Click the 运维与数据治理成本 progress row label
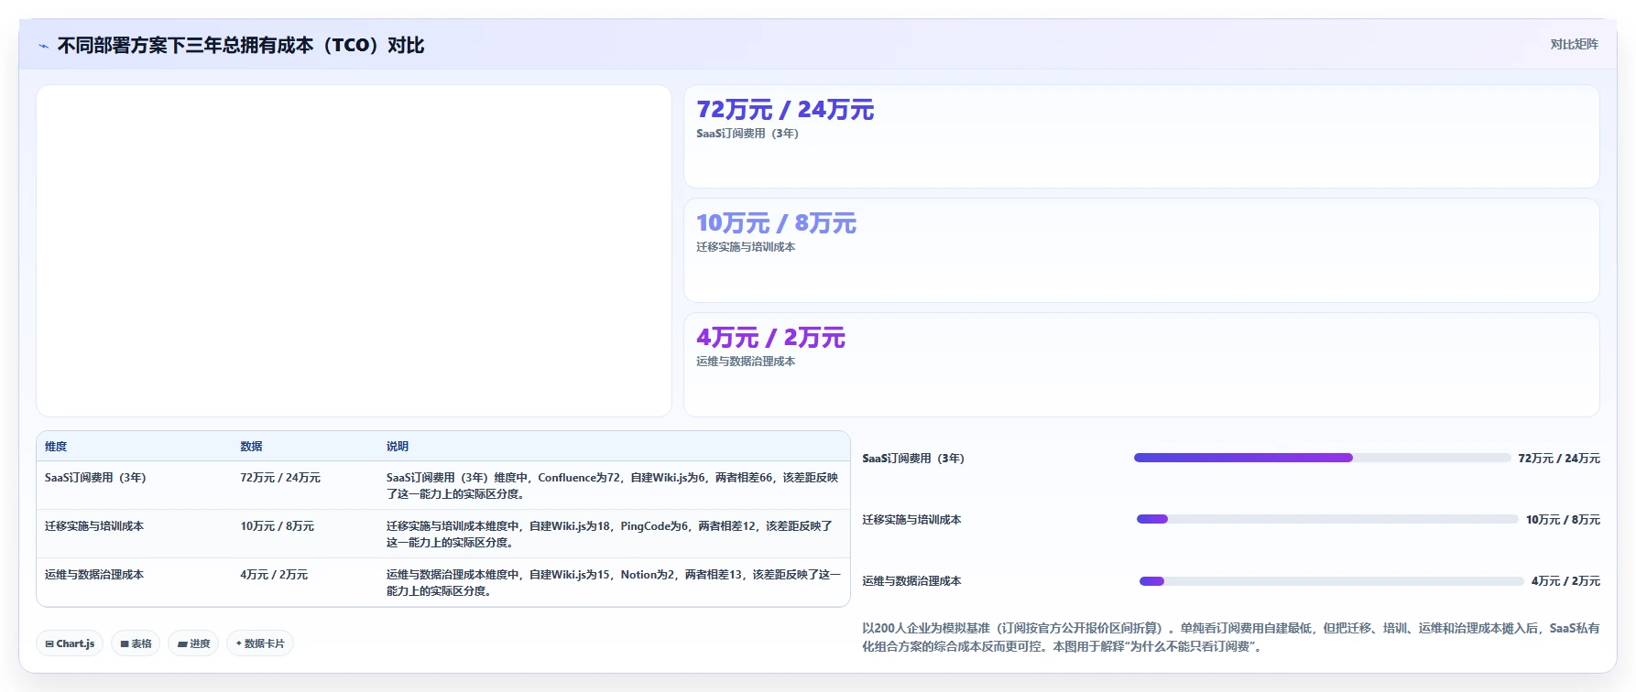 [x=911, y=581]
